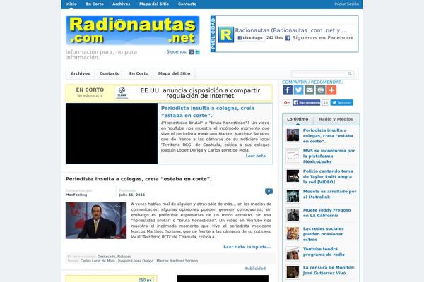Share via email envelope icon
The height and width of the screenshot is (282, 424).
(310, 90)
